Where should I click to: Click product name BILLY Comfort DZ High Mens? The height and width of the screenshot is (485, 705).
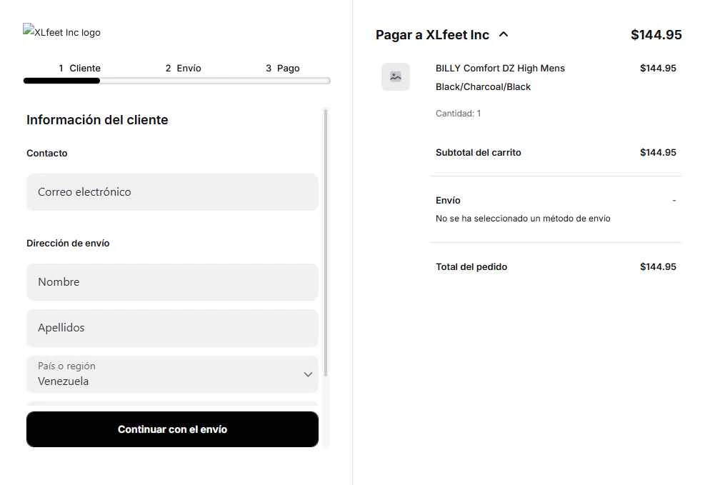tap(500, 68)
